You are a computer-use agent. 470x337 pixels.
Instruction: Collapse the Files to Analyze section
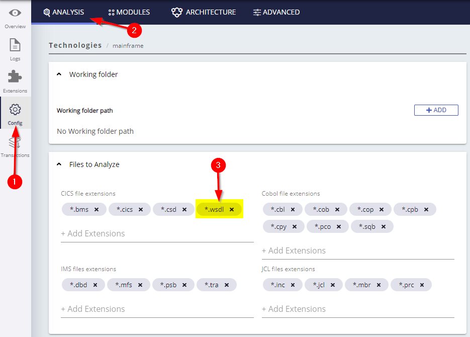[59, 164]
